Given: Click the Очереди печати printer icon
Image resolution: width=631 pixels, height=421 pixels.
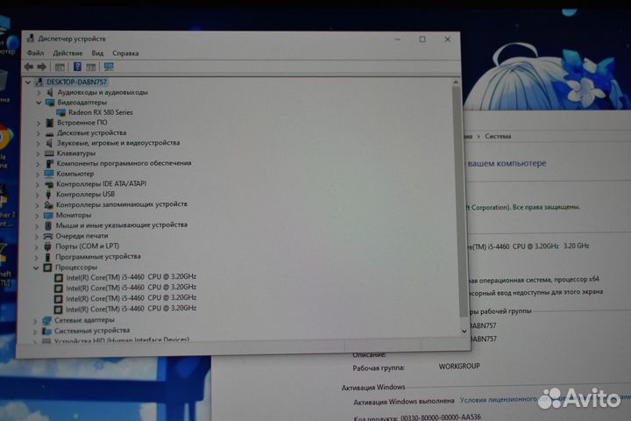Looking at the screenshot, I should pyautogui.click(x=48, y=236).
